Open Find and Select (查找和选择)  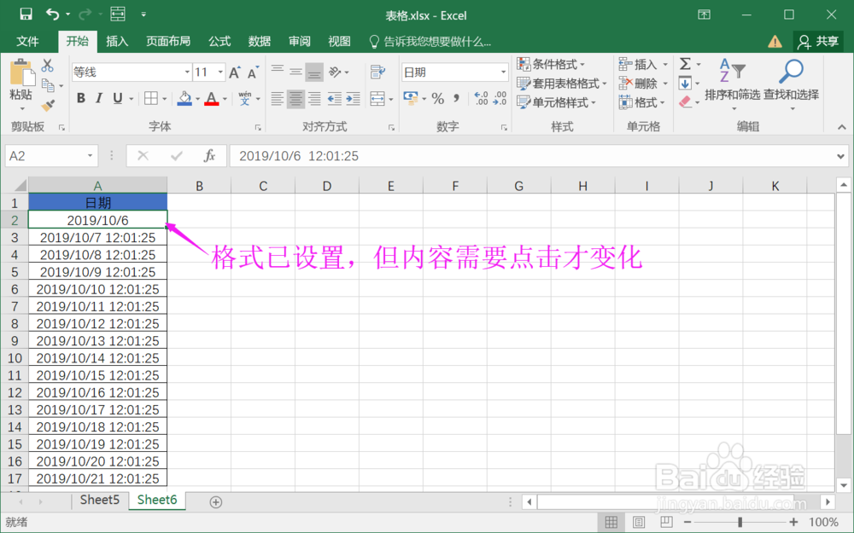(791, 84)
